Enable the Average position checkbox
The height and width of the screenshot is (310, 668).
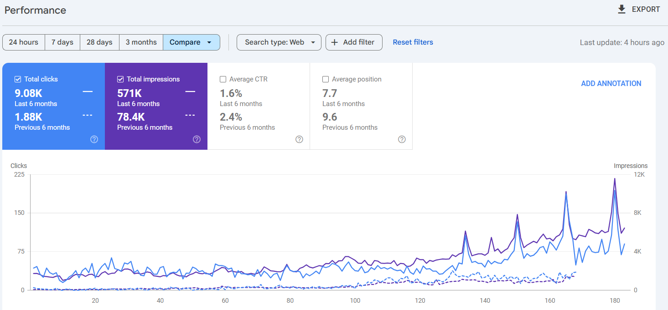pyautogui.click(x=326, y=79)
